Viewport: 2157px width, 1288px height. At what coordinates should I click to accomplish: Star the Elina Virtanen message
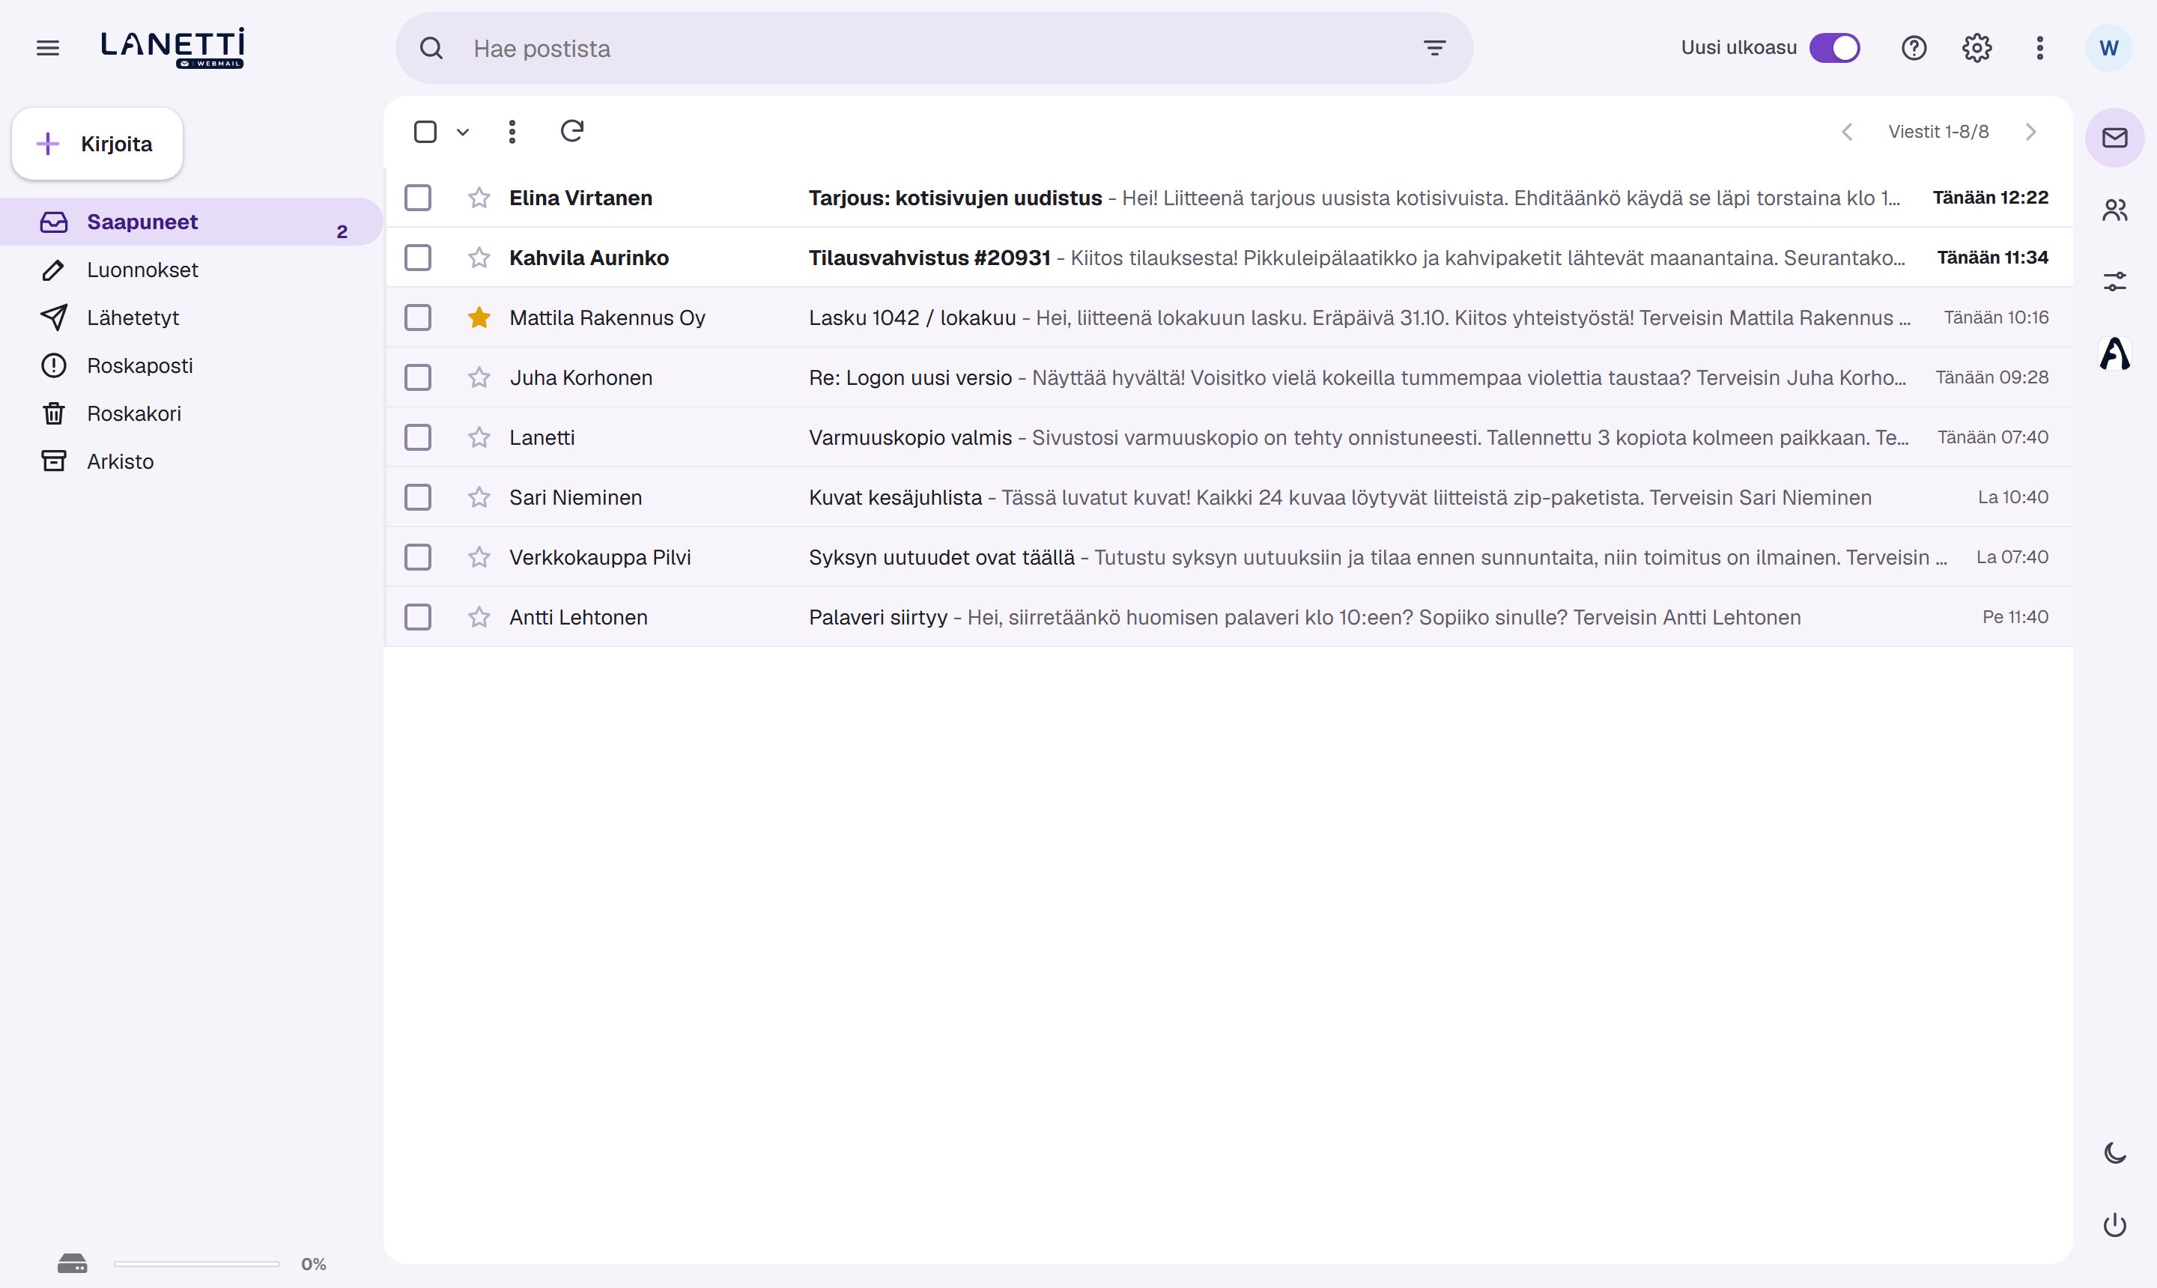coord(479,198)
